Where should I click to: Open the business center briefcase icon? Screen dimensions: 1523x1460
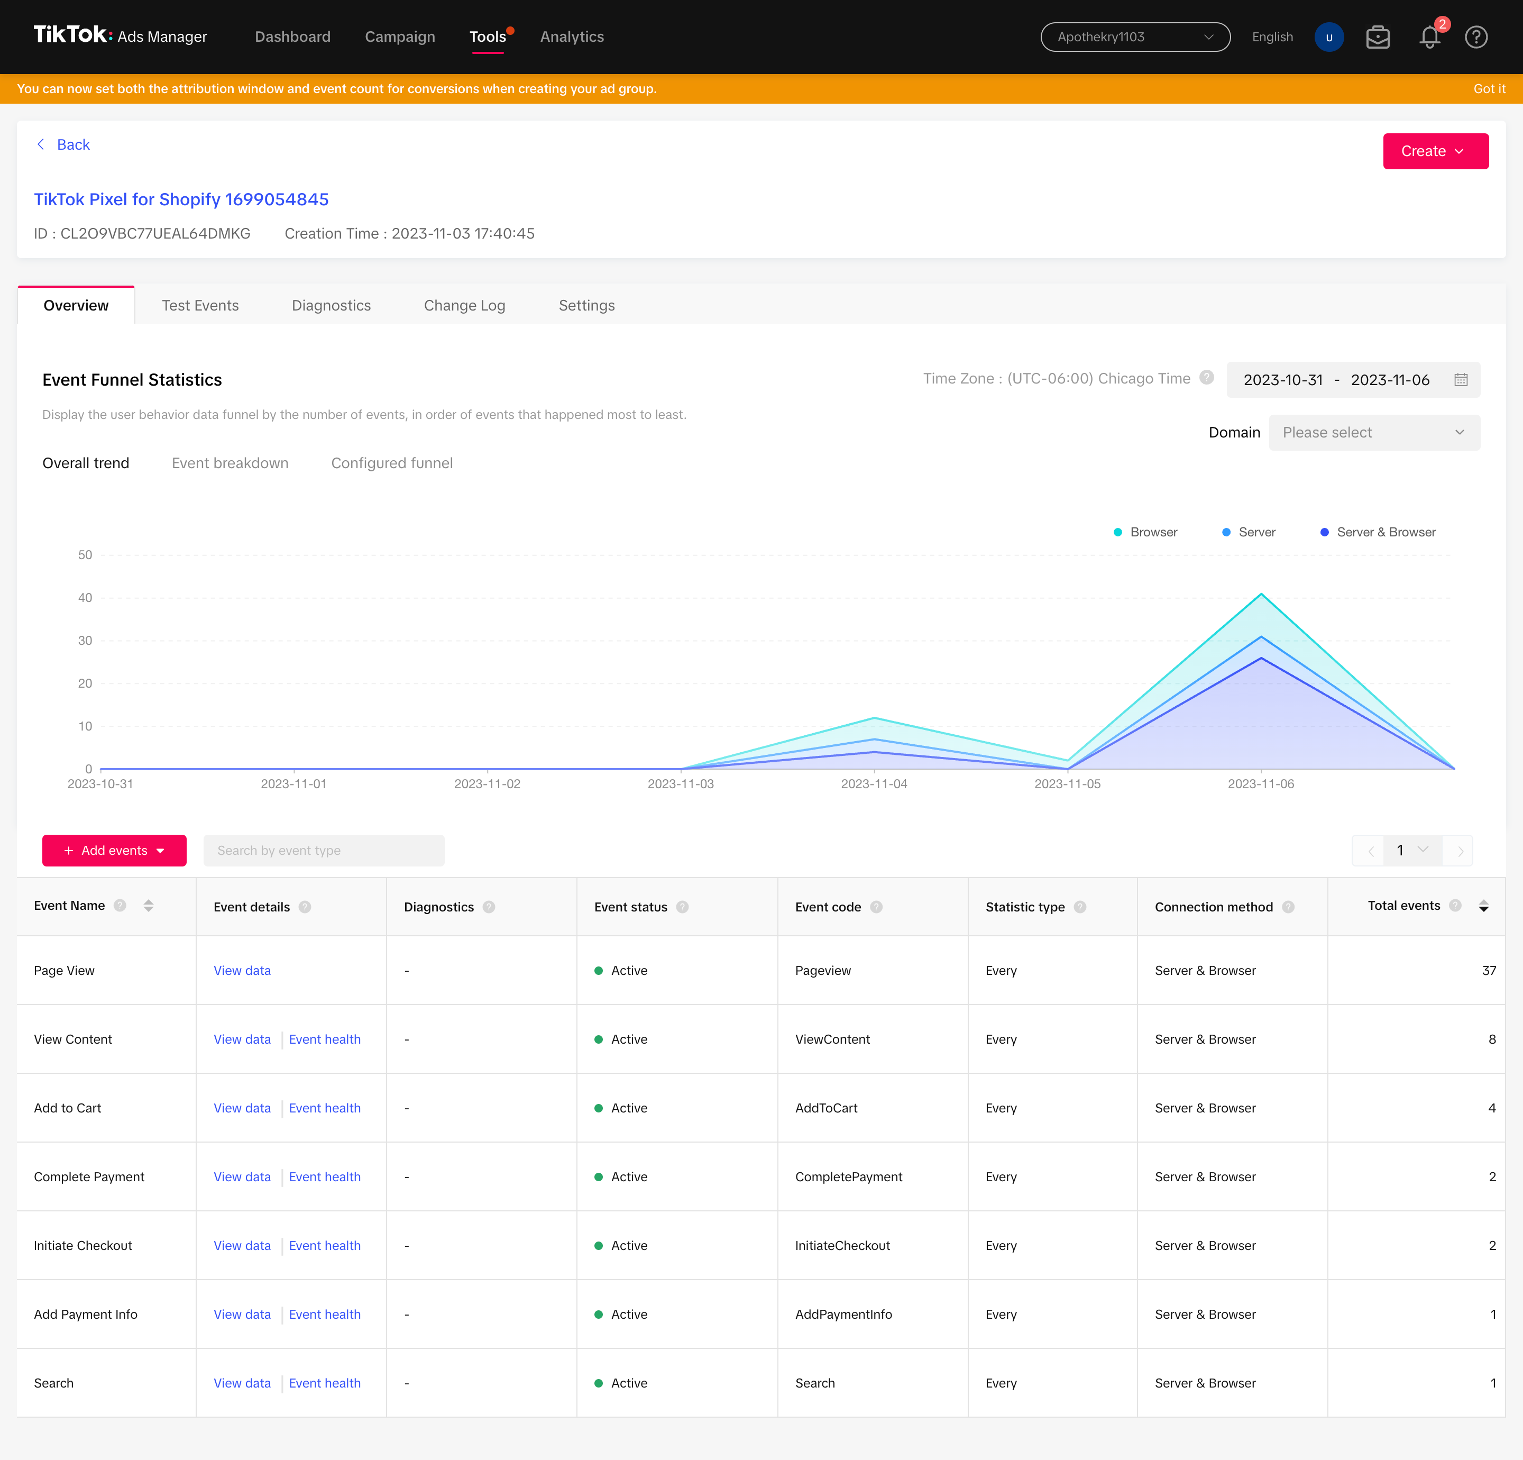point(1378,36)
